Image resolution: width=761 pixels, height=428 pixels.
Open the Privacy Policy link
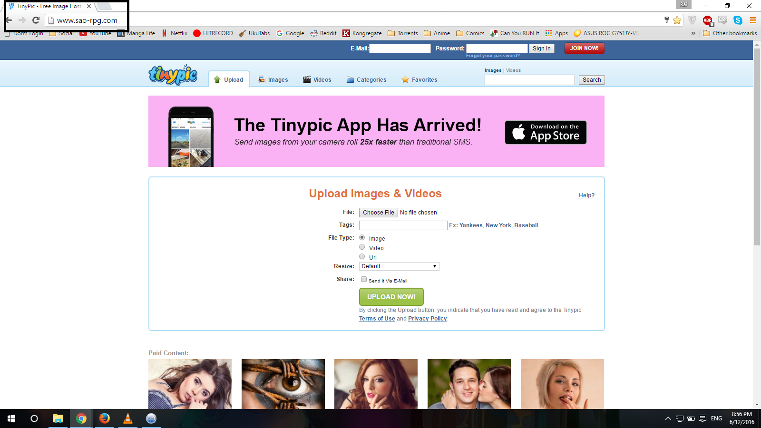pyautogui.click(x=428, y=319)
